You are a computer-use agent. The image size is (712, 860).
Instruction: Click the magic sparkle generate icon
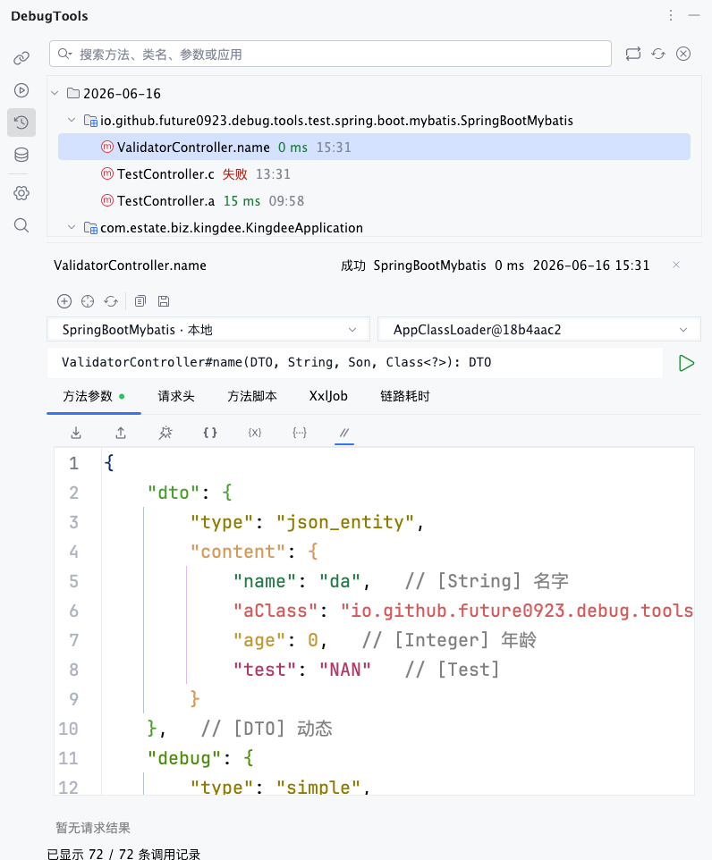(x=165, y=433)
